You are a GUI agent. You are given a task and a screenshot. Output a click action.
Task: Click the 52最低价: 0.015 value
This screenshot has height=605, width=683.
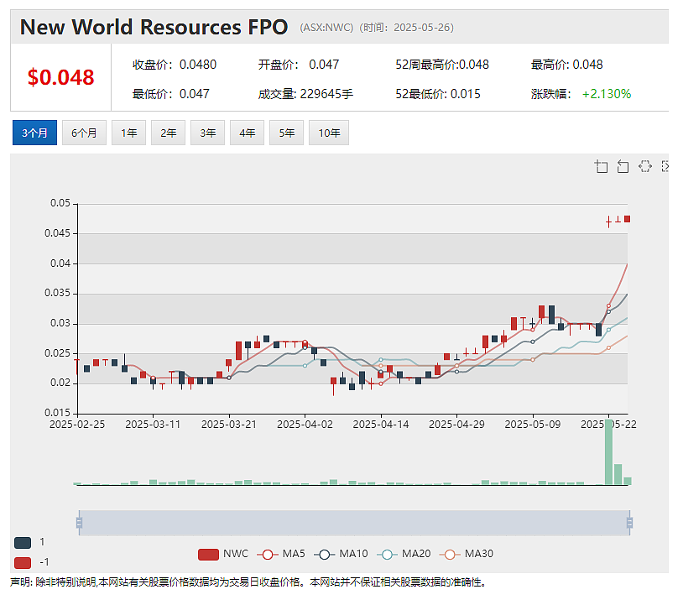point(438,94)
